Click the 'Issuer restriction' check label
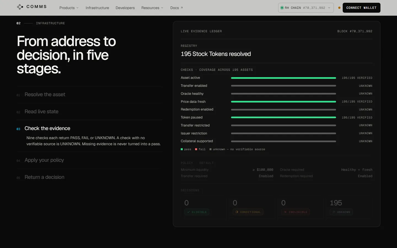 pos(194,133)
